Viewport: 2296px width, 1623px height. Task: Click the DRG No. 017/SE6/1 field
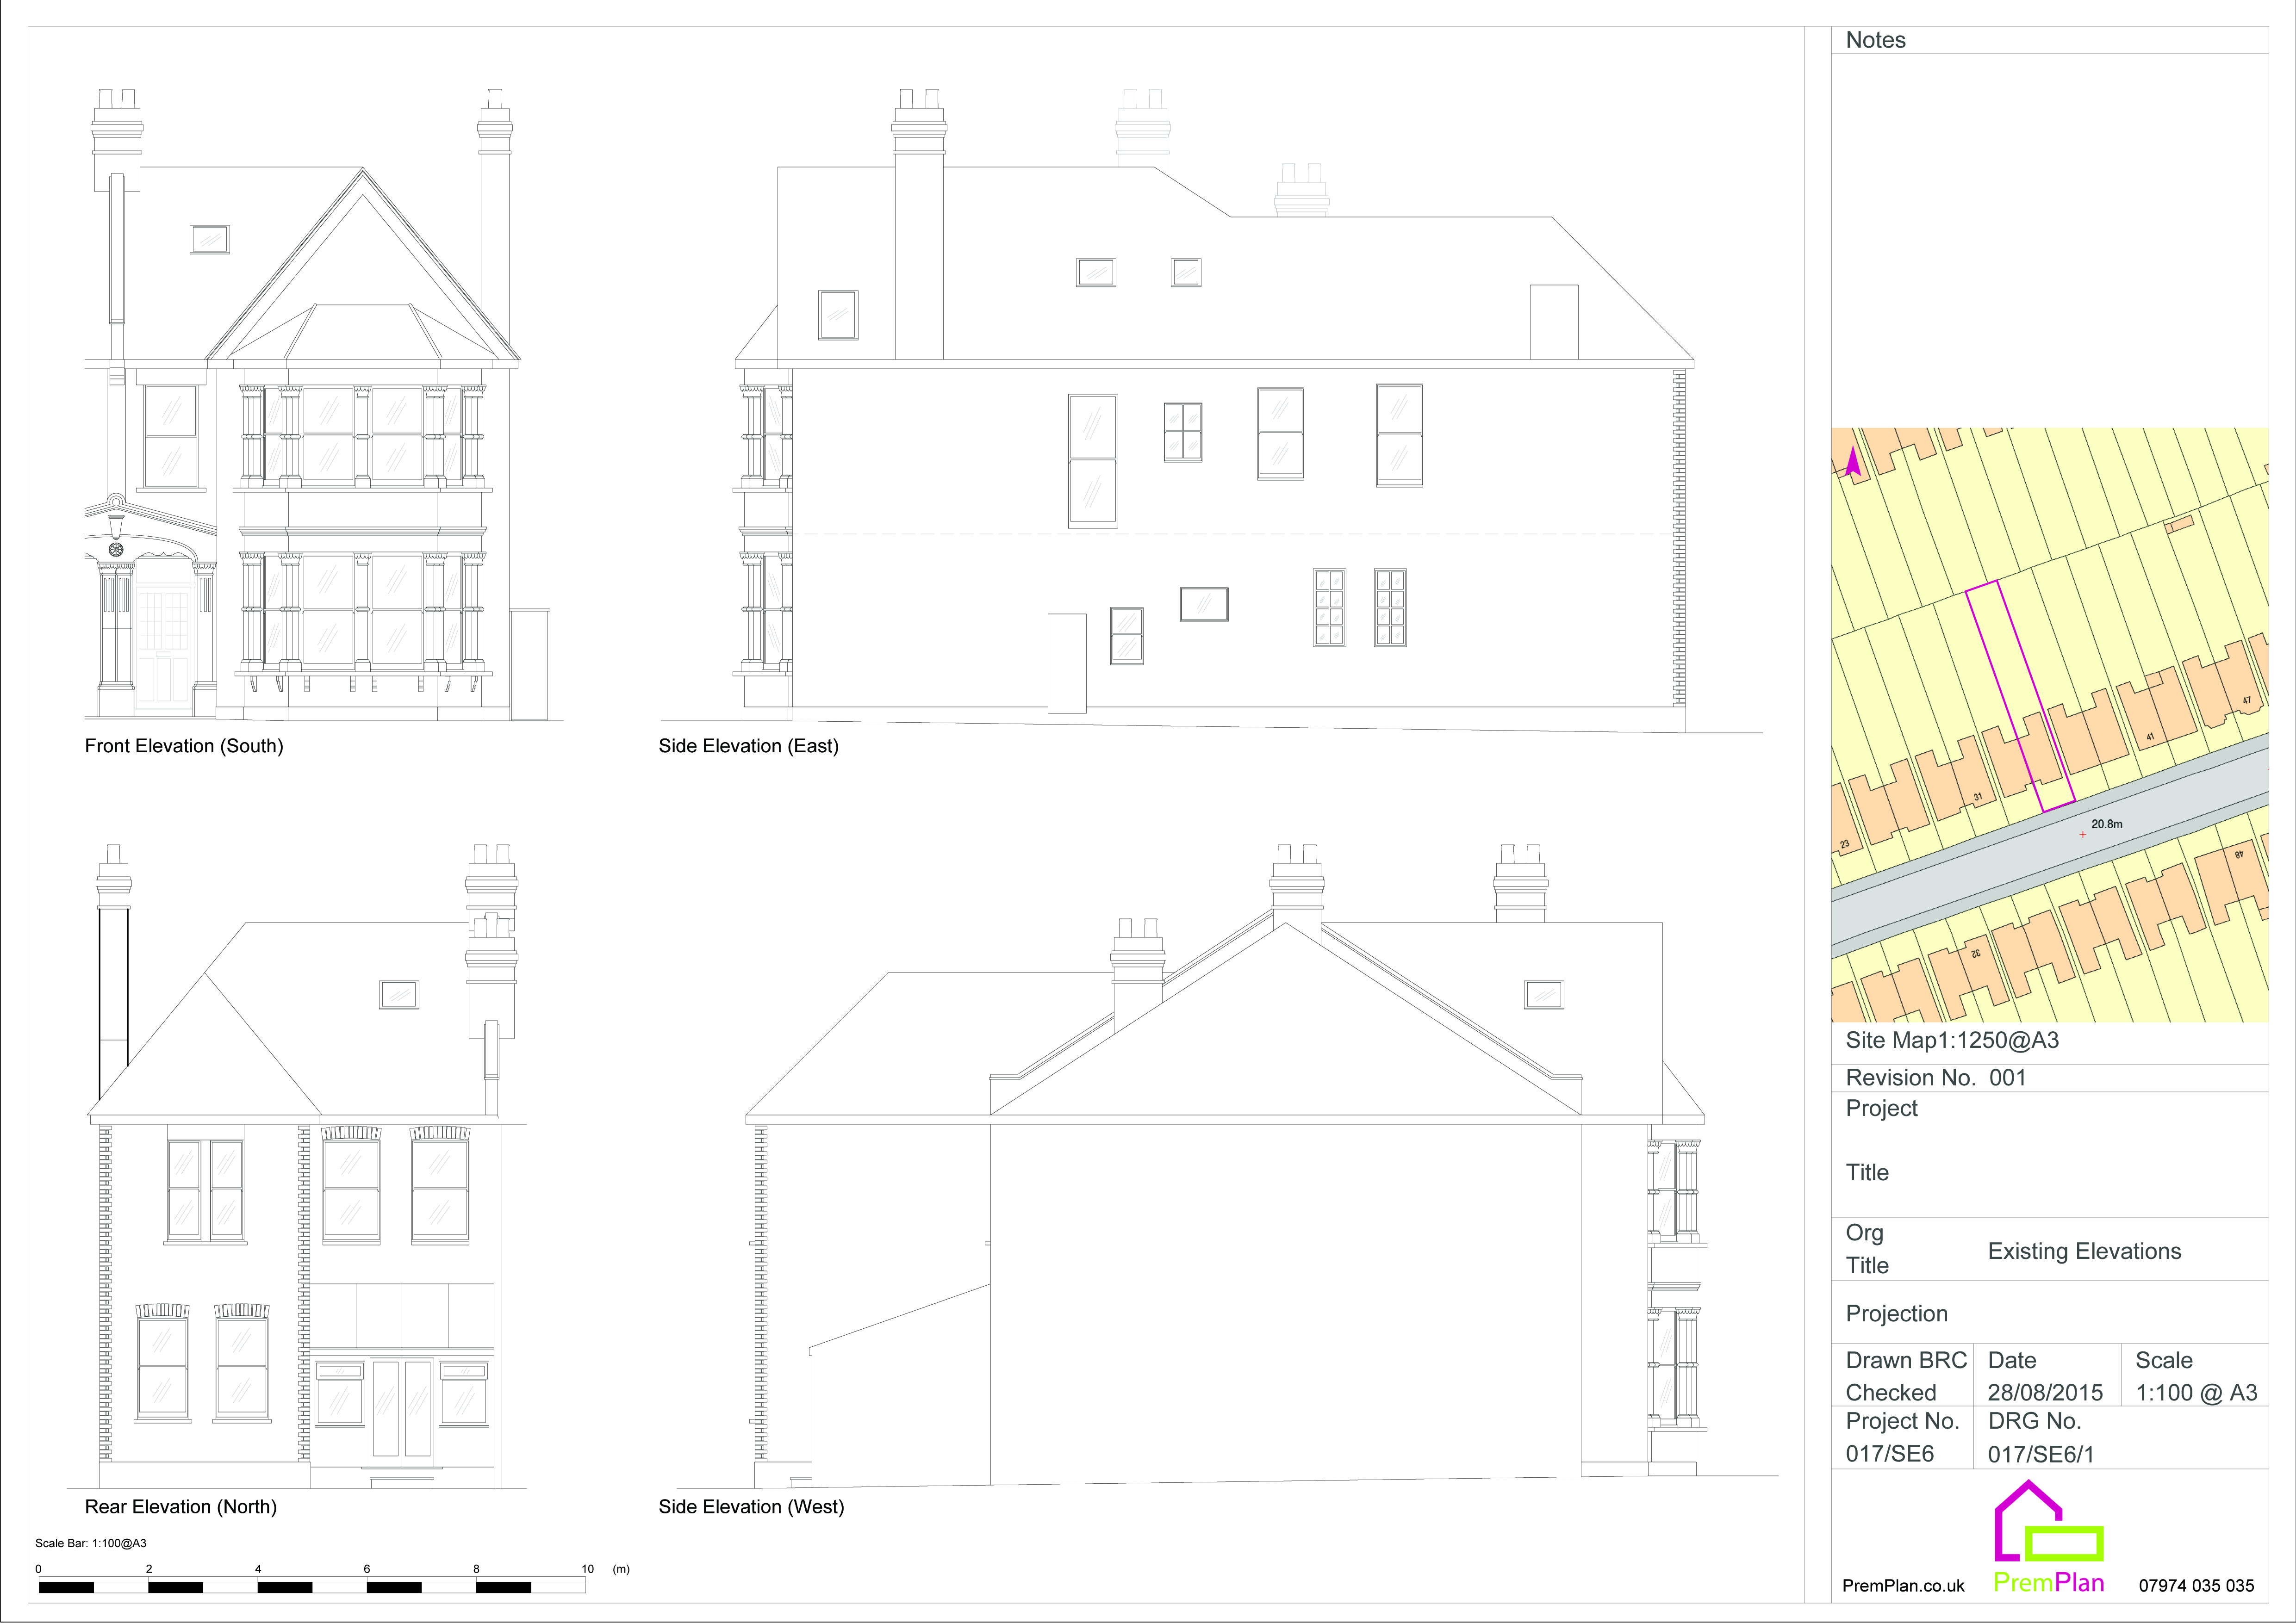pyautogui.click(x=2040, y=1454)
